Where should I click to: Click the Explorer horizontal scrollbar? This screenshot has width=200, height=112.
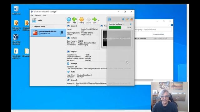[x=144, y=80]
